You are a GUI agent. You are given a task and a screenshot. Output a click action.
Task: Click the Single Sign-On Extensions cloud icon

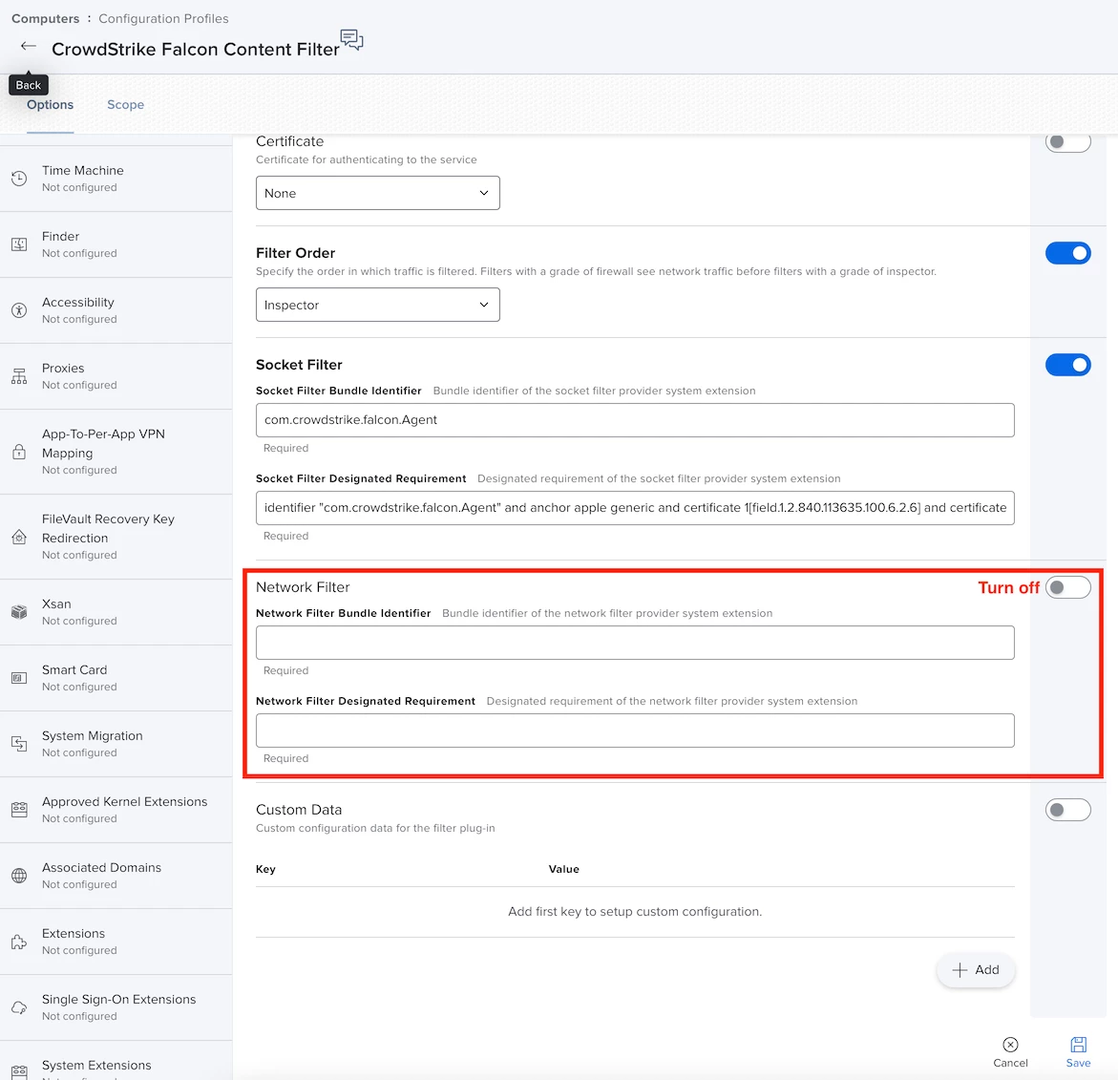[x=19, y=1007]
